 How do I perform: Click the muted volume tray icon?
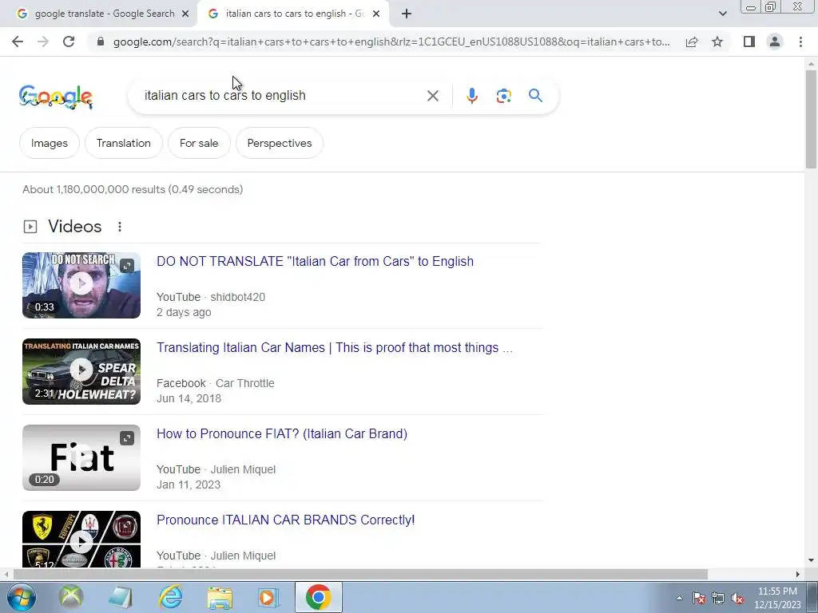coord(737,598)
